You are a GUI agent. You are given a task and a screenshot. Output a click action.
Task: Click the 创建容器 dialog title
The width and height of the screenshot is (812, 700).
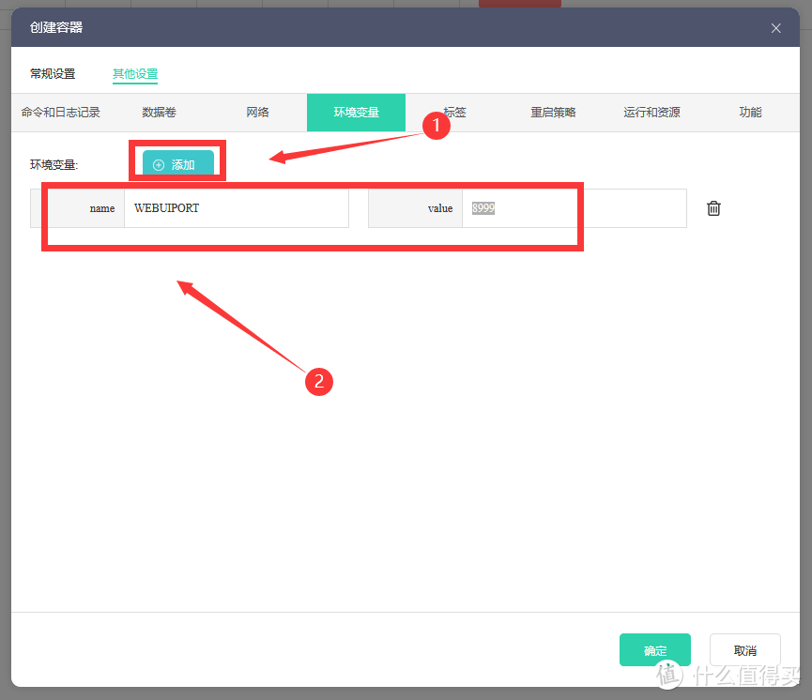(56, 27)
